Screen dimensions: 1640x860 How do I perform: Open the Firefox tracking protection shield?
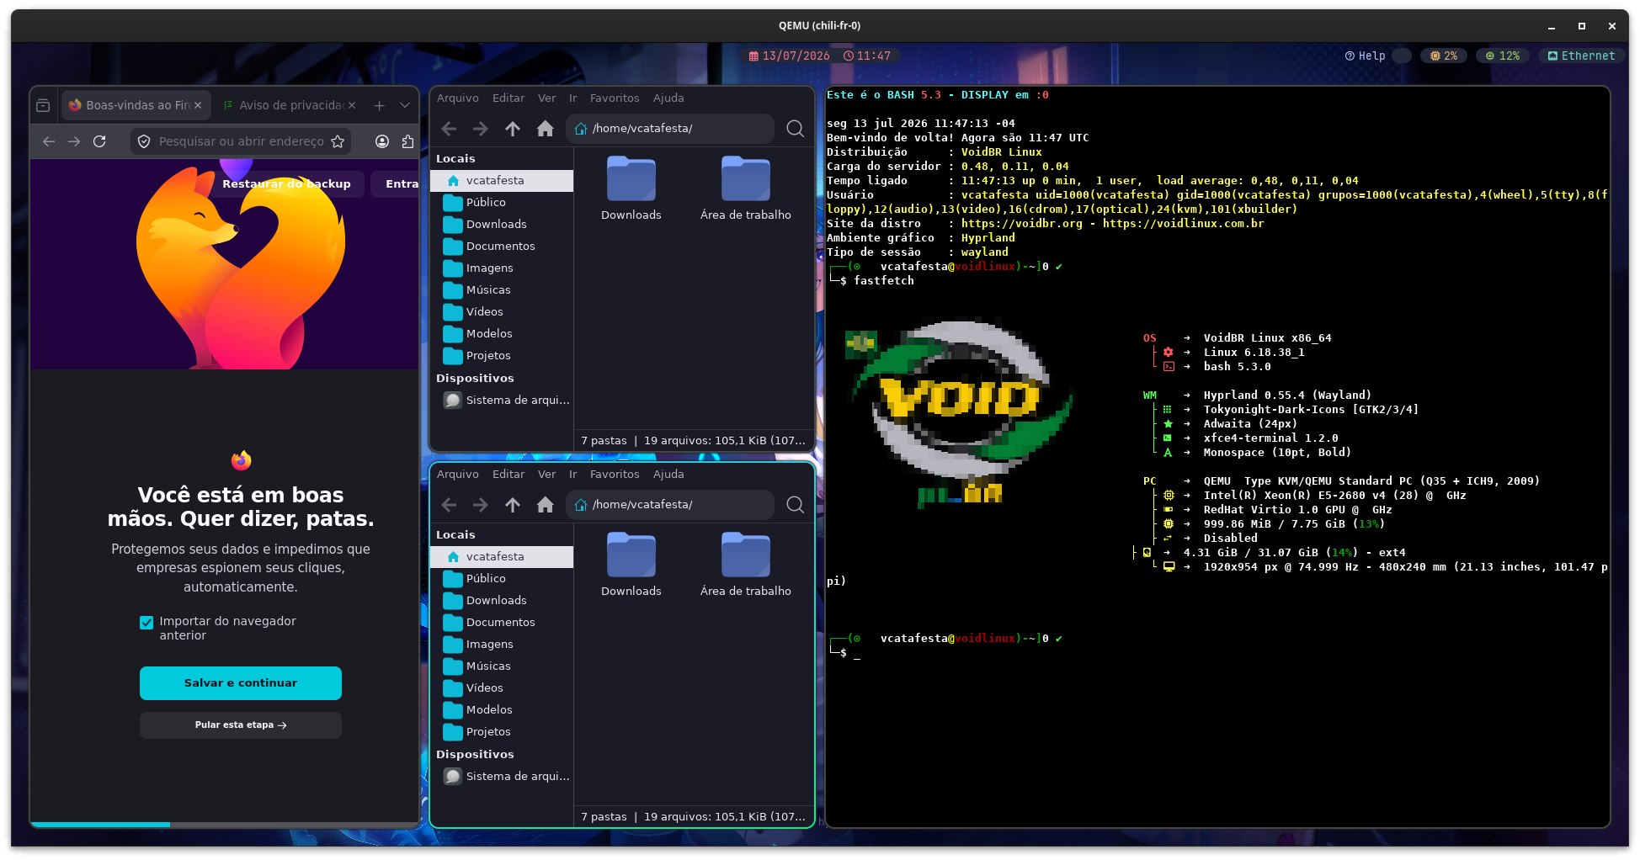pos(144,141)
